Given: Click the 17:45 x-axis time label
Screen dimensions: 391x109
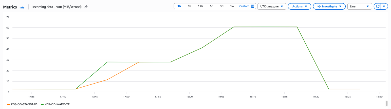Looking at the screenshot, I should click(95, 97).
